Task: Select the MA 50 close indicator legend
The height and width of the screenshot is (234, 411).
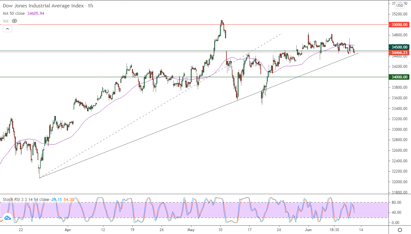Action: [14, 14]
